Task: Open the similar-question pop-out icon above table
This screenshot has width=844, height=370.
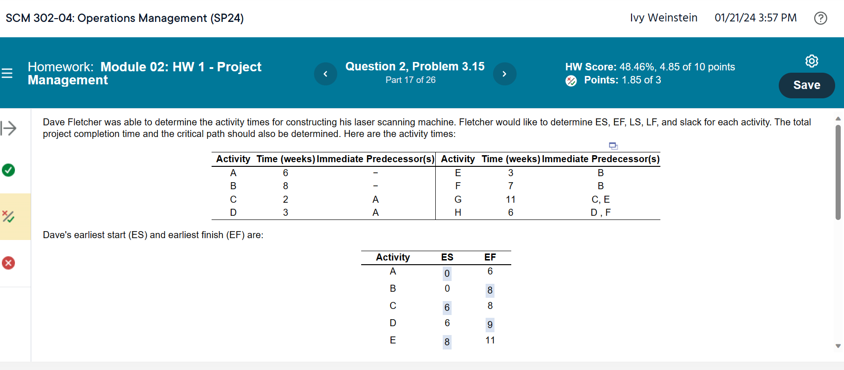Action: pos(613,146)
